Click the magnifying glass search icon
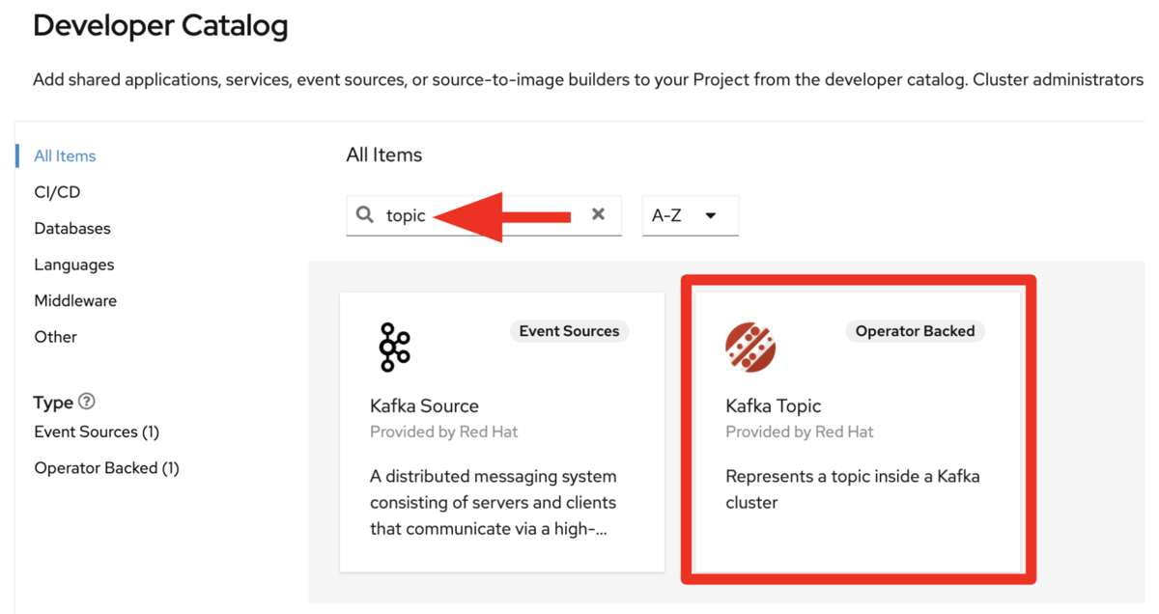The height and width of the screenshot is (614, 1159). 365,214
